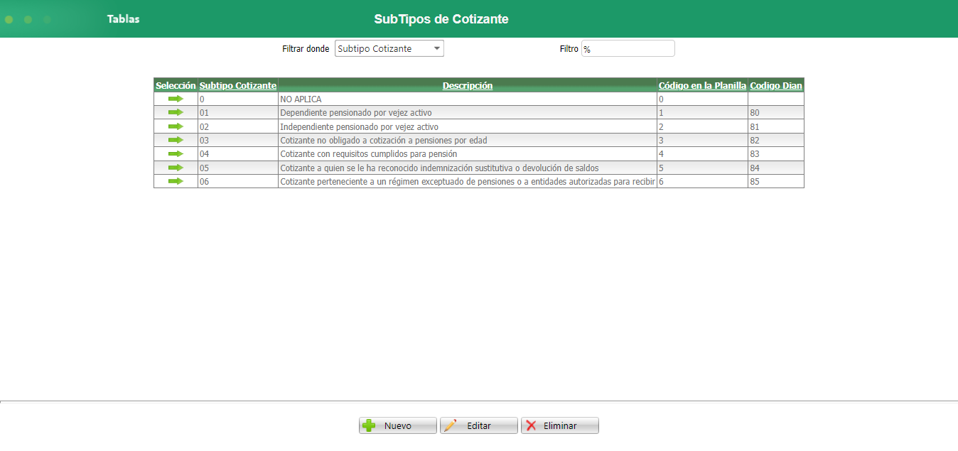Click Cotizante no obligado a cotización text
Image resolution: width=958 pixels, height=451 pixels.
click(384, 141)
